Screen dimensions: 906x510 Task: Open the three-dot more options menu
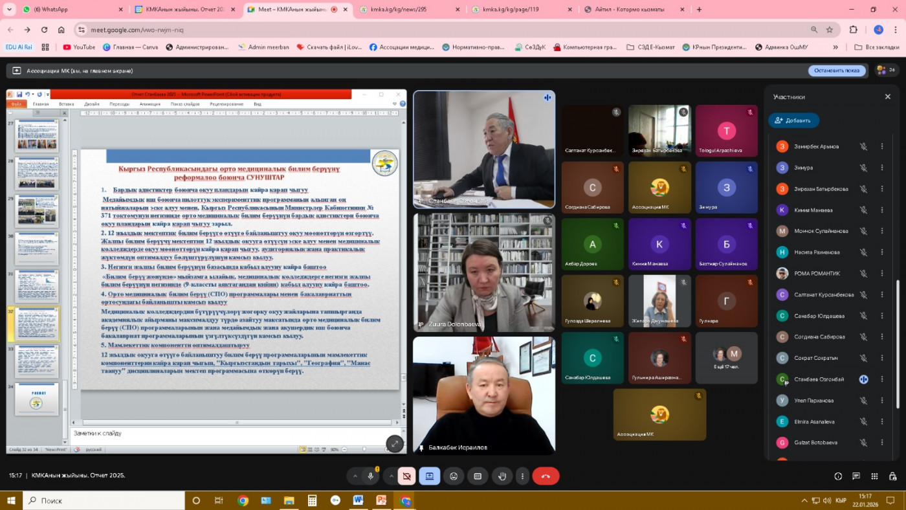point(522,476)
